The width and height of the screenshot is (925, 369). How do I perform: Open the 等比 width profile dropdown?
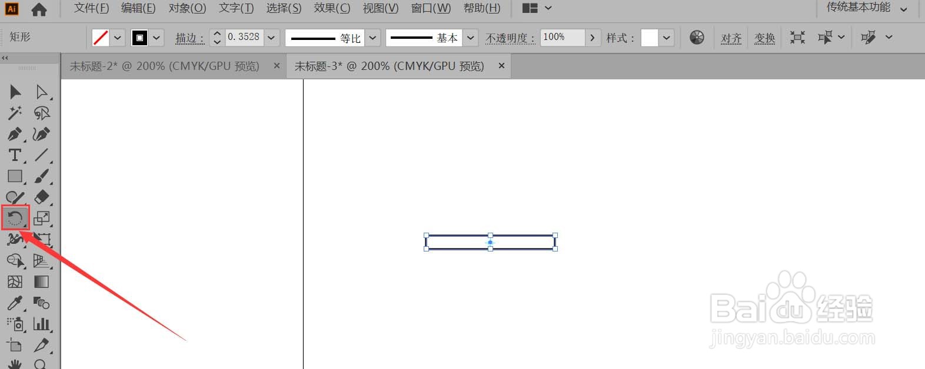coord(372,38)
